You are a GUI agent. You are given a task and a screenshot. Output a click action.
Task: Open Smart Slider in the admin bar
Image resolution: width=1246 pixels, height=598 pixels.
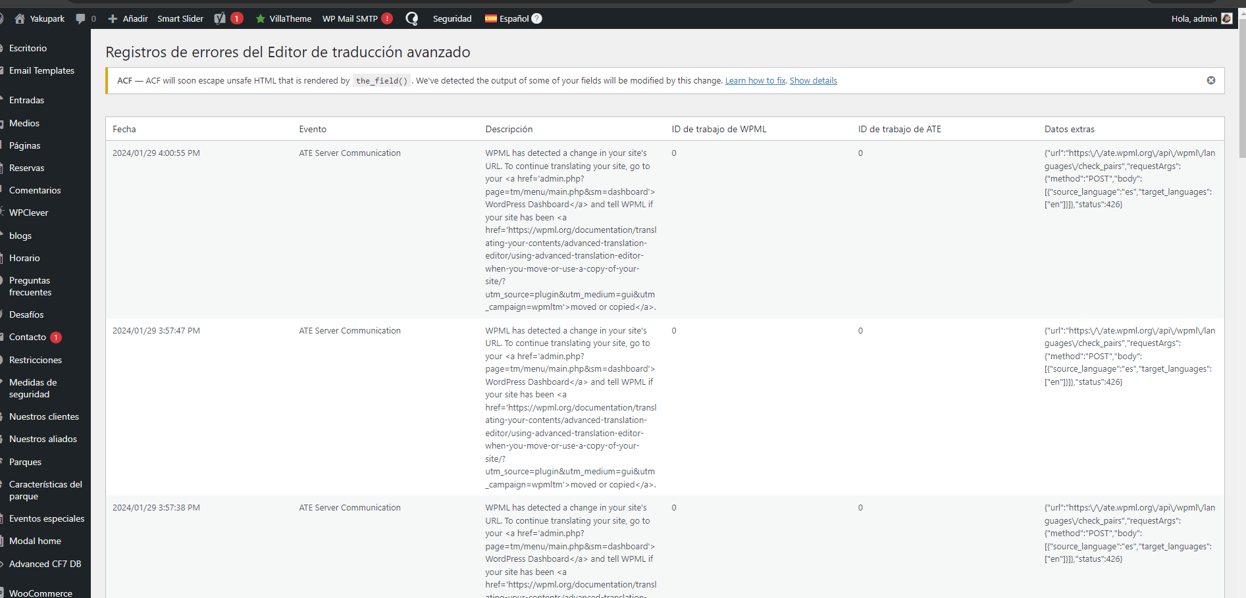[180, 18]
